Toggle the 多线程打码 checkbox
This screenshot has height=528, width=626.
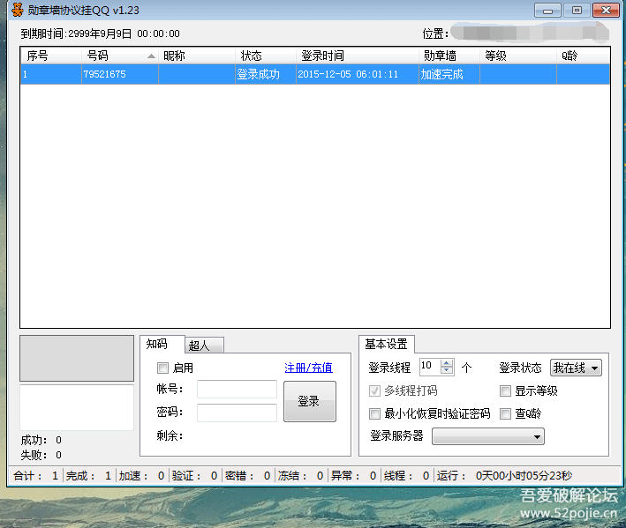click(374, 390)
